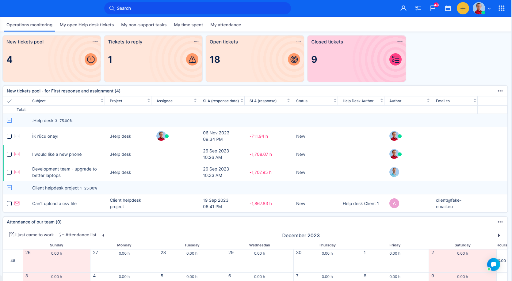Sort by Author column arrows
This screenshot has width=512, height=281.
(428, 101)
